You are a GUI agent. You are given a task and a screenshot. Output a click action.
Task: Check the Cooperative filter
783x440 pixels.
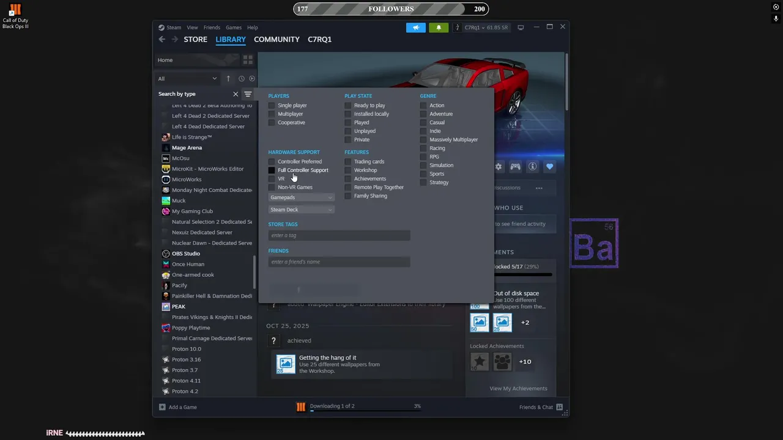[x=272, y=122]
